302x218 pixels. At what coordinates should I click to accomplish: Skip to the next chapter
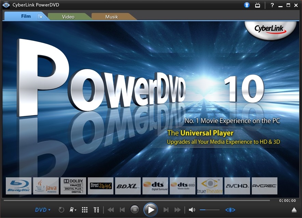166,210
